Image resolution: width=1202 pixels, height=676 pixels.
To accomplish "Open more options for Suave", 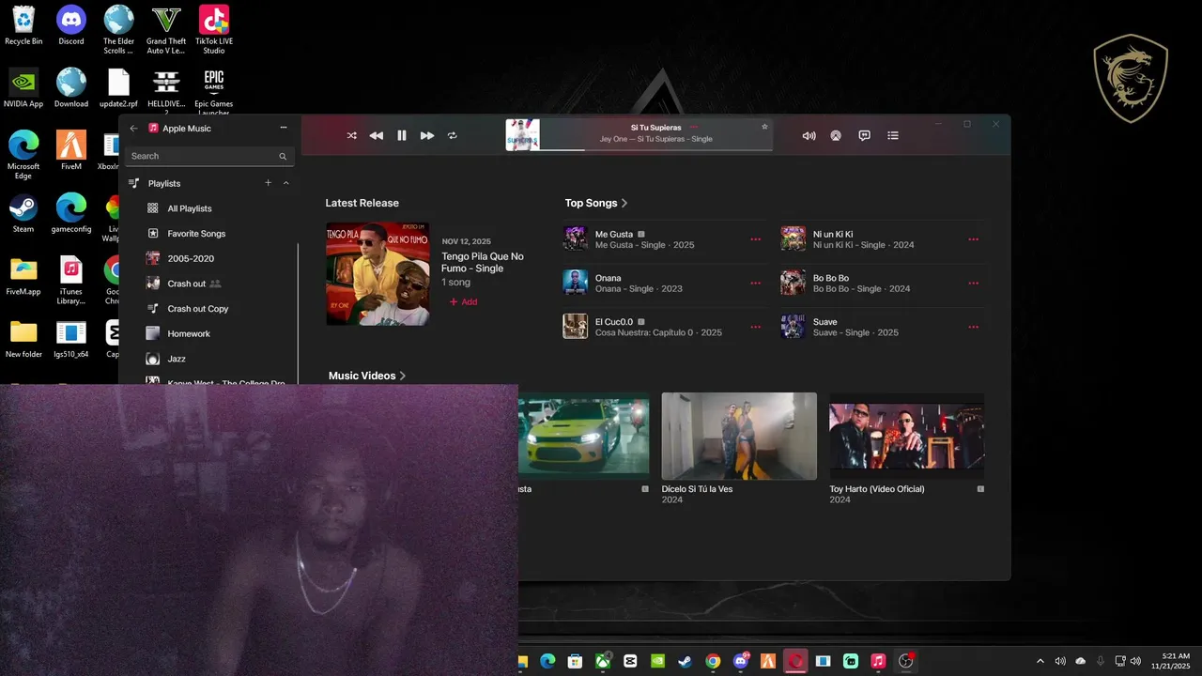I will click(973, 328).
